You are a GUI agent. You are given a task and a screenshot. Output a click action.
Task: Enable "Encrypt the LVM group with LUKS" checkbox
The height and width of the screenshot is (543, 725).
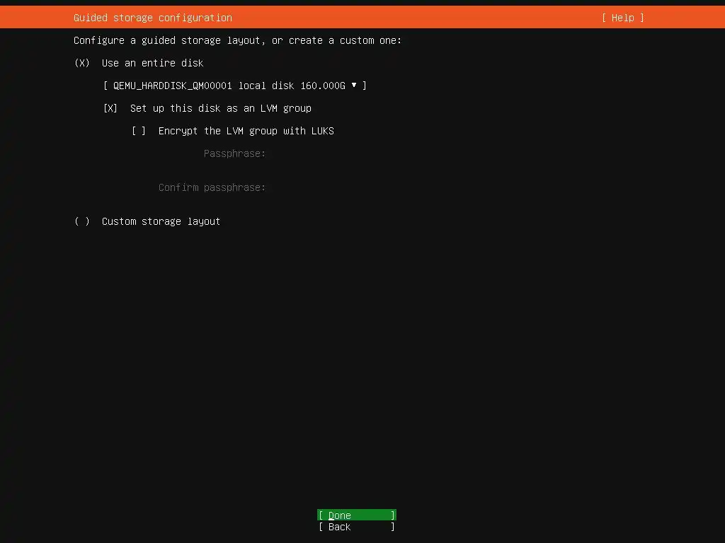[x=139, y=131]
